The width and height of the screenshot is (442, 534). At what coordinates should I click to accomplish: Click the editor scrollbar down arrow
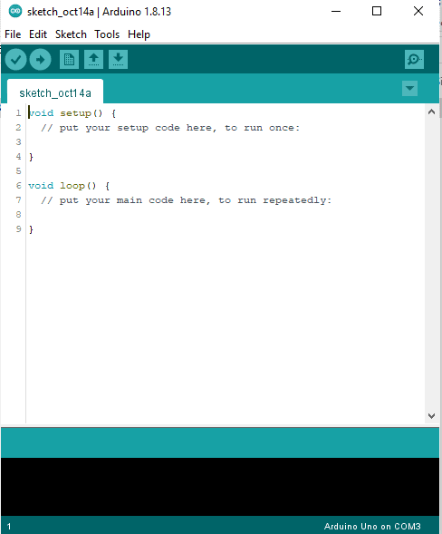coord(431,416)
